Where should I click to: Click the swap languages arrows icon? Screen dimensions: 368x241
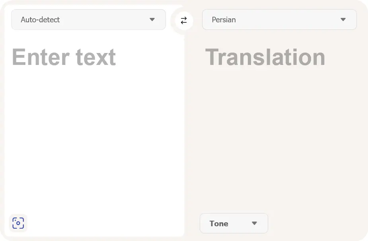(x=184, y=21)
